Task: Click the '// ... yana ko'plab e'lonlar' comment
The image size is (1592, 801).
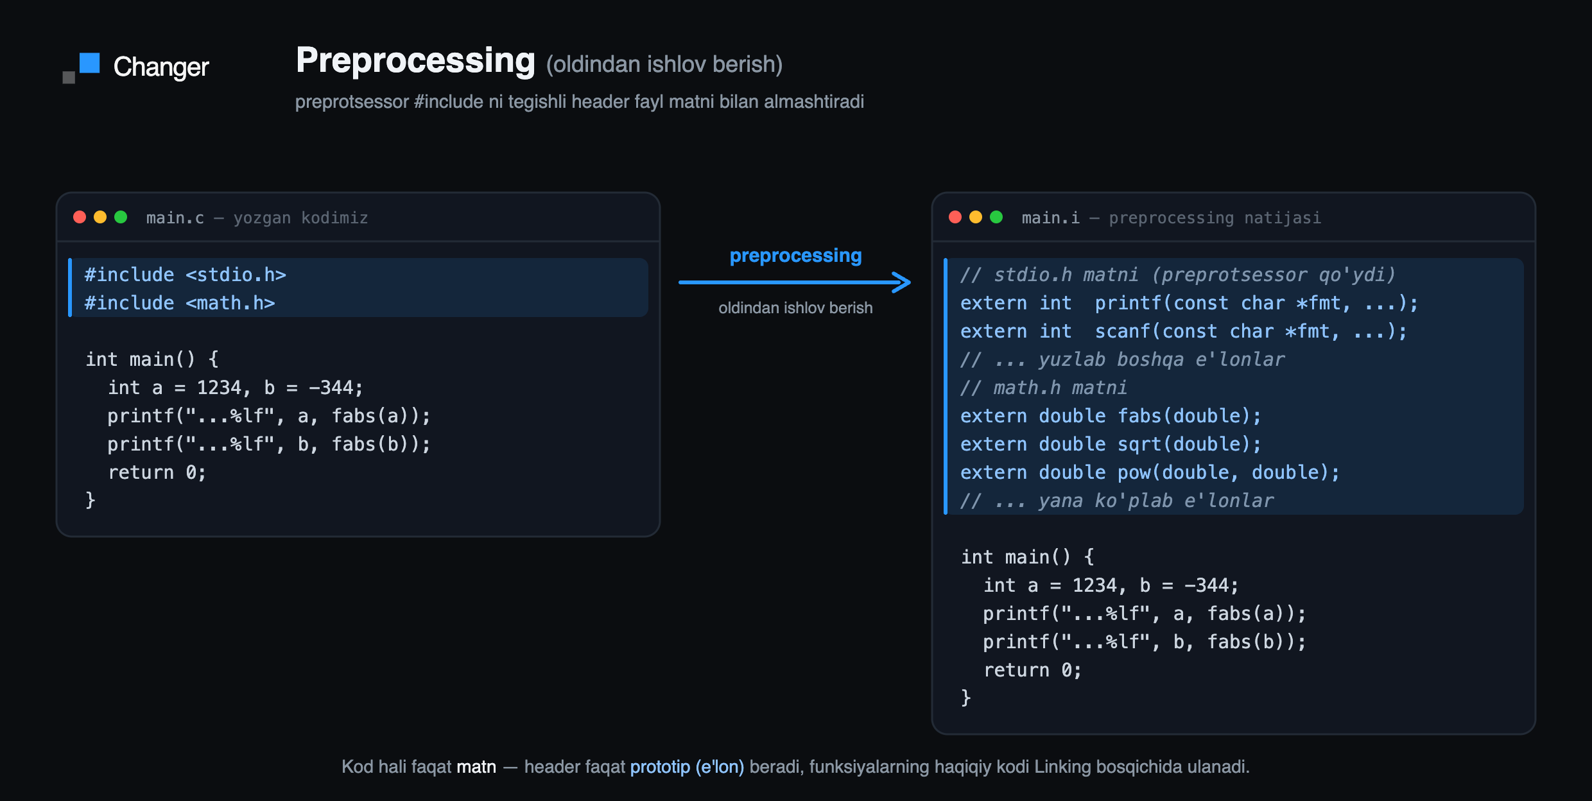Action: tap(1117, 501)
